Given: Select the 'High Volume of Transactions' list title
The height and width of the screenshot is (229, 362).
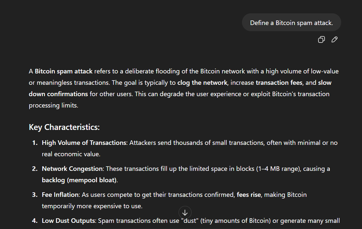Looking at the screenshot, I should 84,143.
